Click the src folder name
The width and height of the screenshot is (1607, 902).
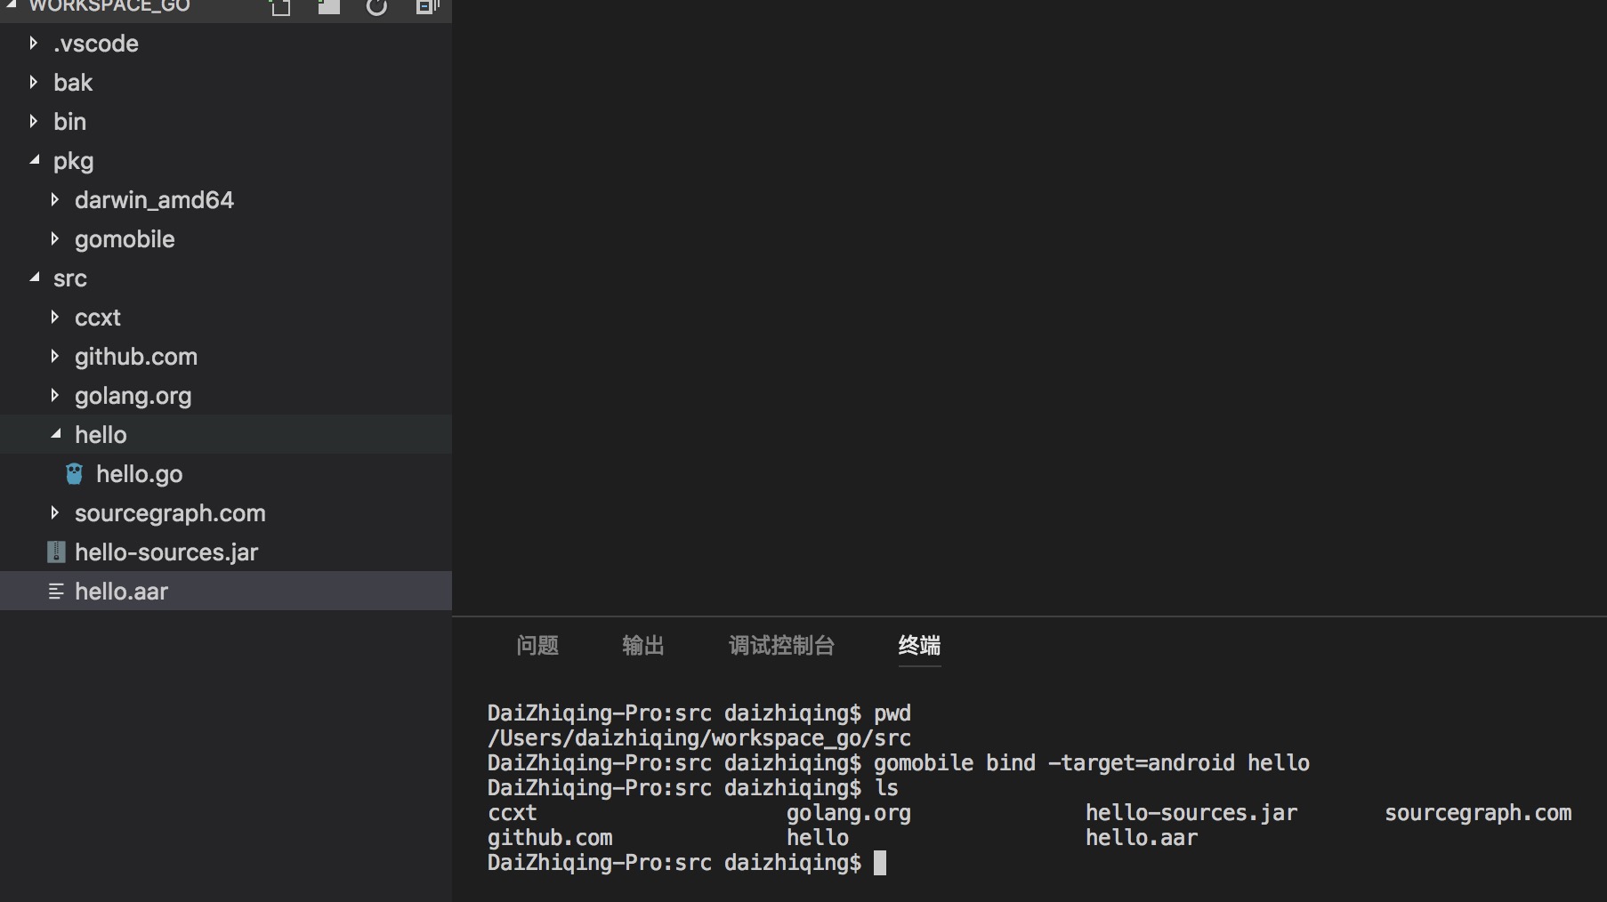[x=69, y=278]
